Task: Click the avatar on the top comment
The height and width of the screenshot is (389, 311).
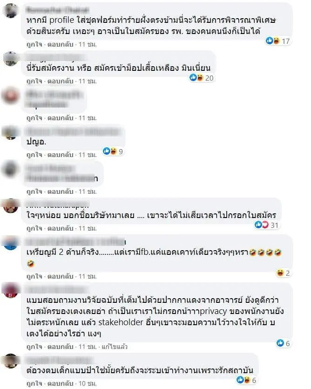Action: click(x=10, y=11)
